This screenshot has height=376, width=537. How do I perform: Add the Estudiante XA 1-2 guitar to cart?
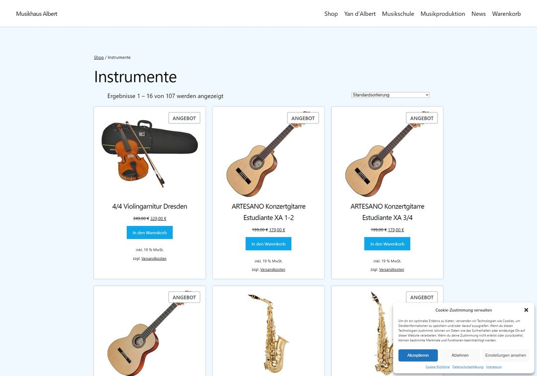pyautogui.click(x=268, y=244)
